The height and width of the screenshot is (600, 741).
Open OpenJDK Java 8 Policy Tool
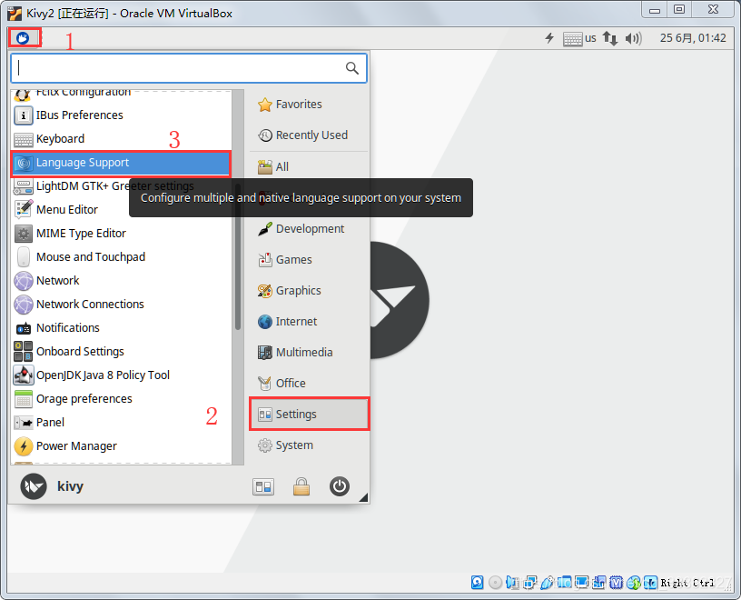coord(121,375)
